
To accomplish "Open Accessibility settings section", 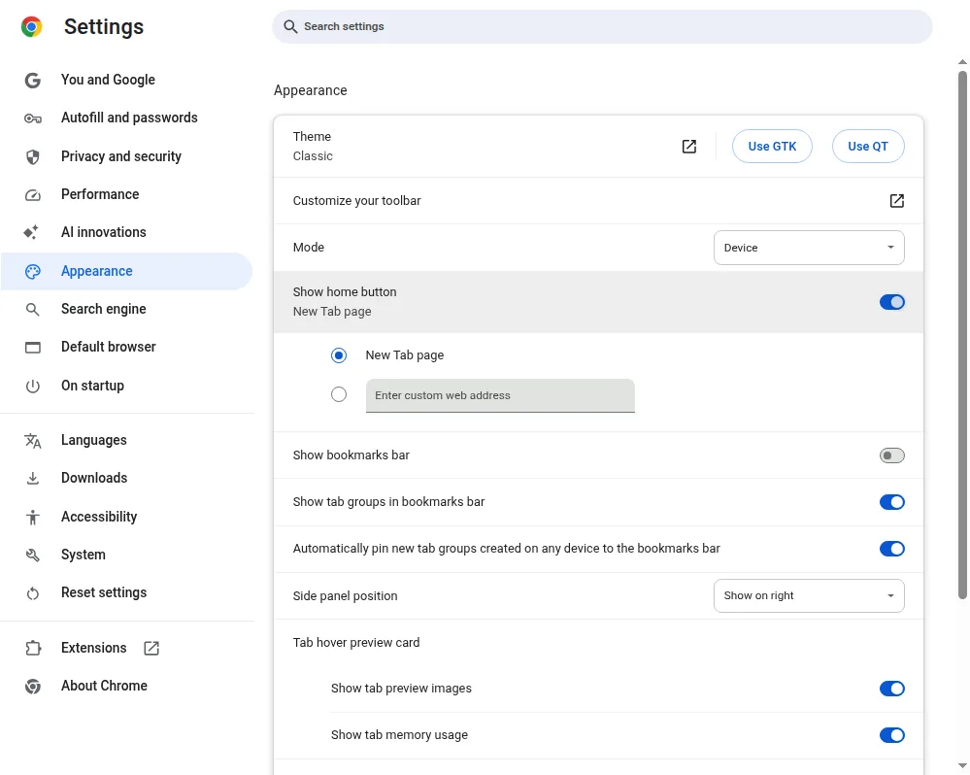I will [x=126, y=517].
